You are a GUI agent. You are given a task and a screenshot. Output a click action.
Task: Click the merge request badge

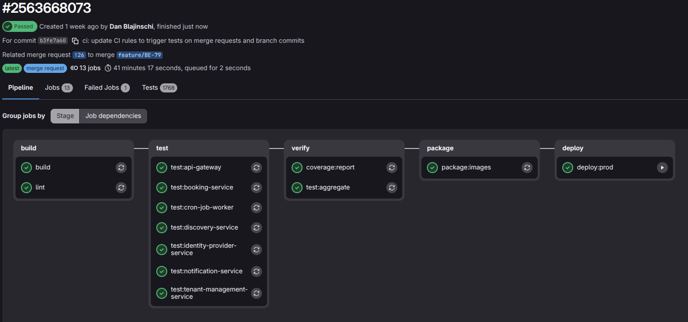(x=45, y=68)
